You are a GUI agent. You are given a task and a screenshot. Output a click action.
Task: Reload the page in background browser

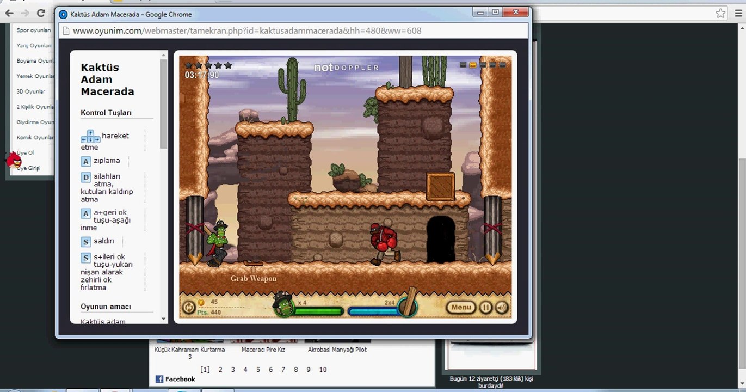(41, 13)
